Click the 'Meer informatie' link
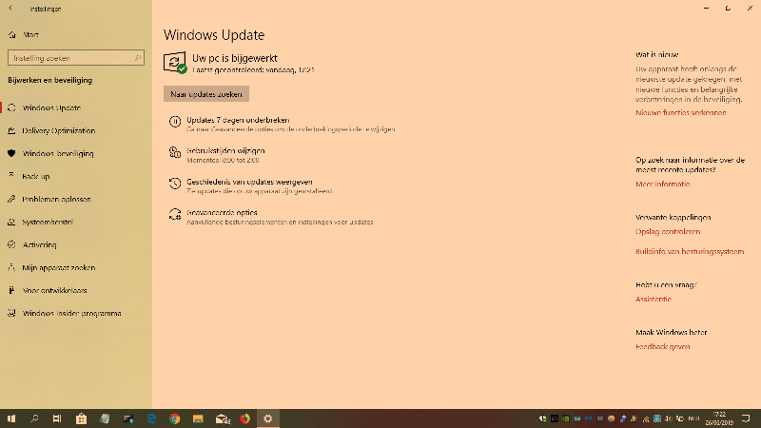761x428 pixels. [x=662, y=184]
